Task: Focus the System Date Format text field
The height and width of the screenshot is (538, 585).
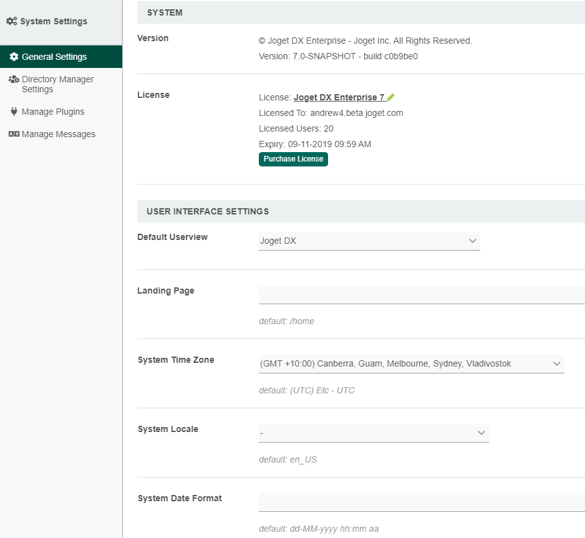Action: (x=422, y=502)
